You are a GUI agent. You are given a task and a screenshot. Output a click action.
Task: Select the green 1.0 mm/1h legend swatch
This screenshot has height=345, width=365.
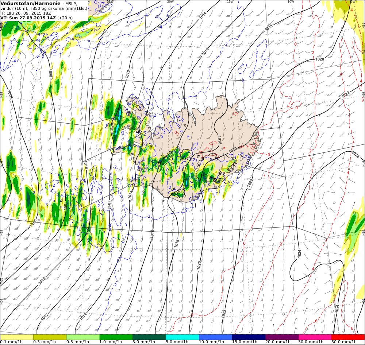click(116, 337)
